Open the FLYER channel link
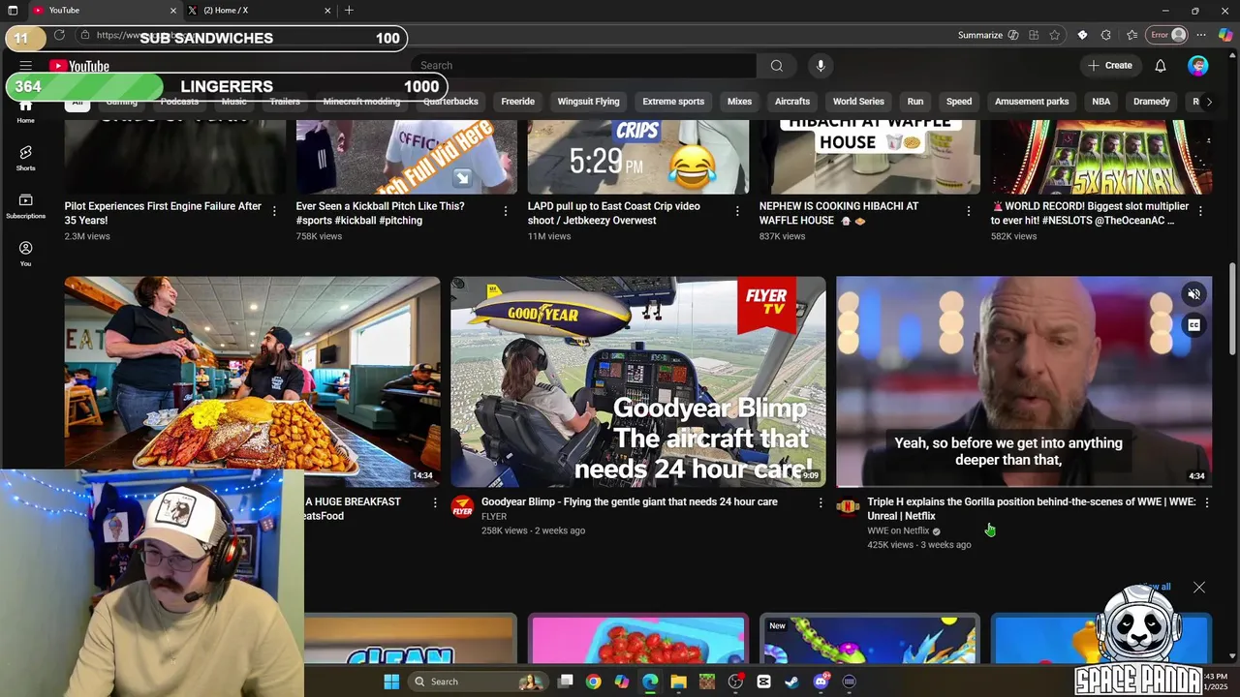 (x=494, y=517)
